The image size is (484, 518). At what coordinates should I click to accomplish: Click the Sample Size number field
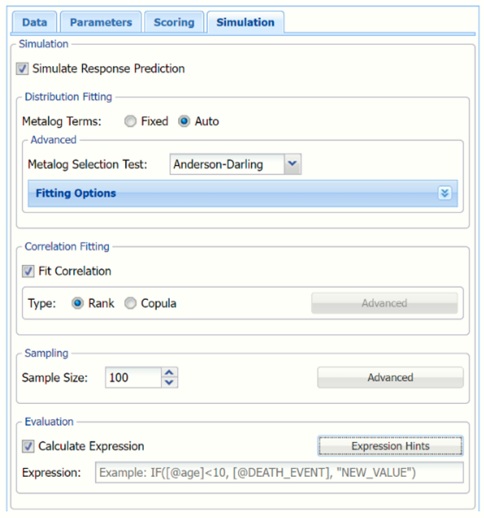pyautogui.click(x=132, y=378)
